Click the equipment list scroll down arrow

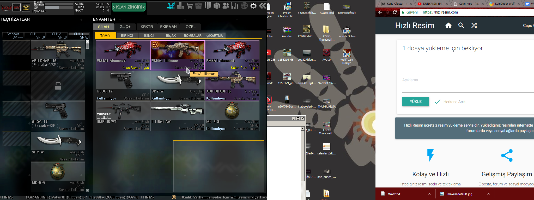(x=88, y=191)
